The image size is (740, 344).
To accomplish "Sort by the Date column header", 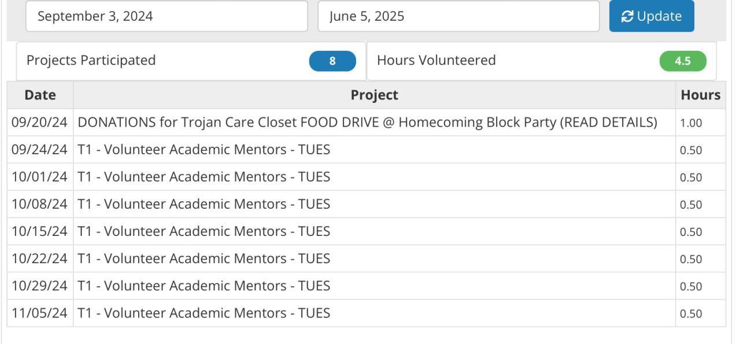I will tap(40, 95).
